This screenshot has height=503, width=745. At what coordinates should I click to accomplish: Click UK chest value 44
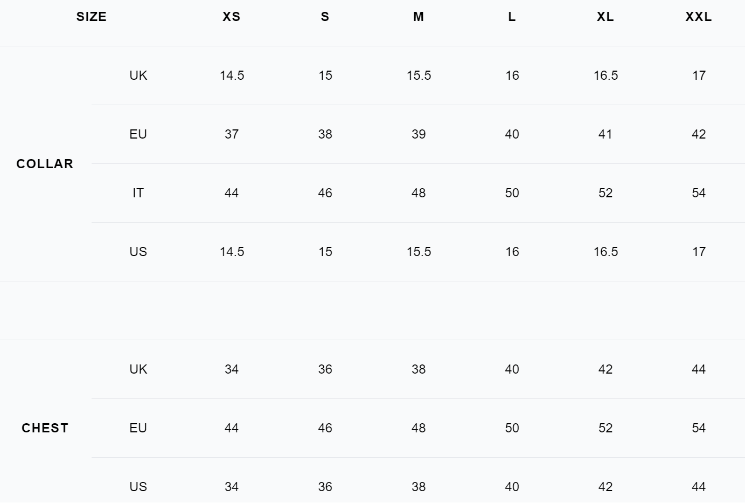point(699,369)
